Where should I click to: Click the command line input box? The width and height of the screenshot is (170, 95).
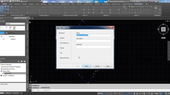coord(101,90)
